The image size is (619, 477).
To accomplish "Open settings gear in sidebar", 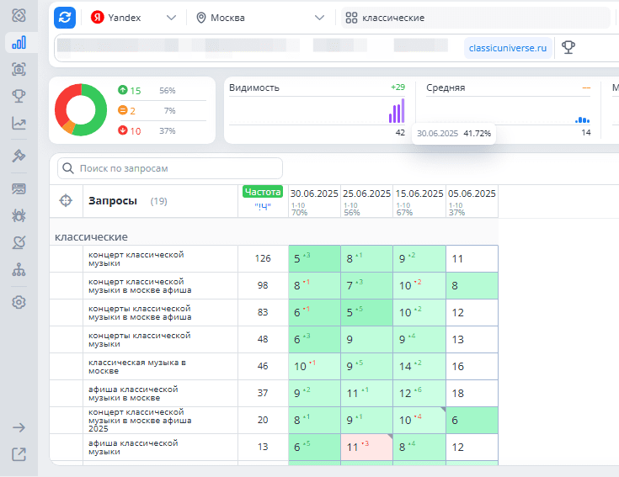I will coord(19,302).
